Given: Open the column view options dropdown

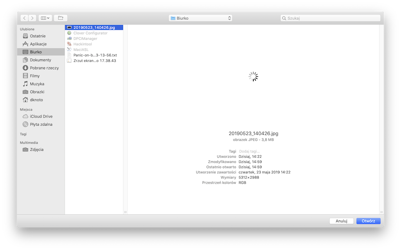Looking at the screenshot, I should tap(45, 18).
